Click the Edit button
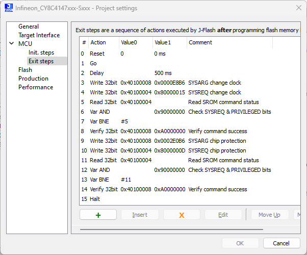The height and width of the screenshot is (255, 307). coord(223,215)
